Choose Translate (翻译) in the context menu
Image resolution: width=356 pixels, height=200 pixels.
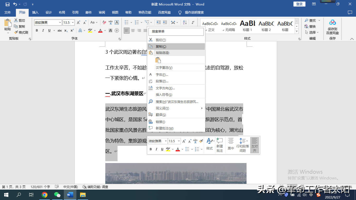pyautogui.click(x=176, y=115)
